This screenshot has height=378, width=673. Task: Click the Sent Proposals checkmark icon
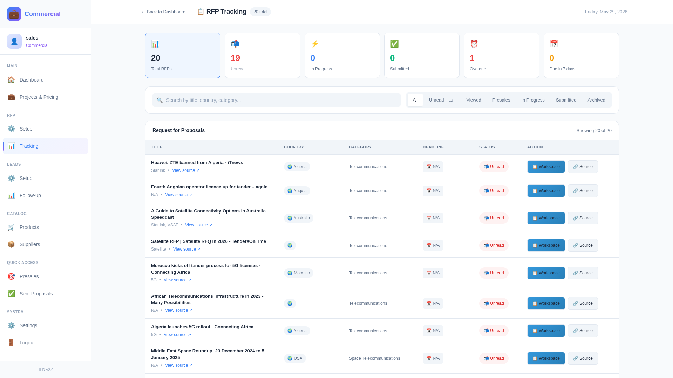point(11,294)
